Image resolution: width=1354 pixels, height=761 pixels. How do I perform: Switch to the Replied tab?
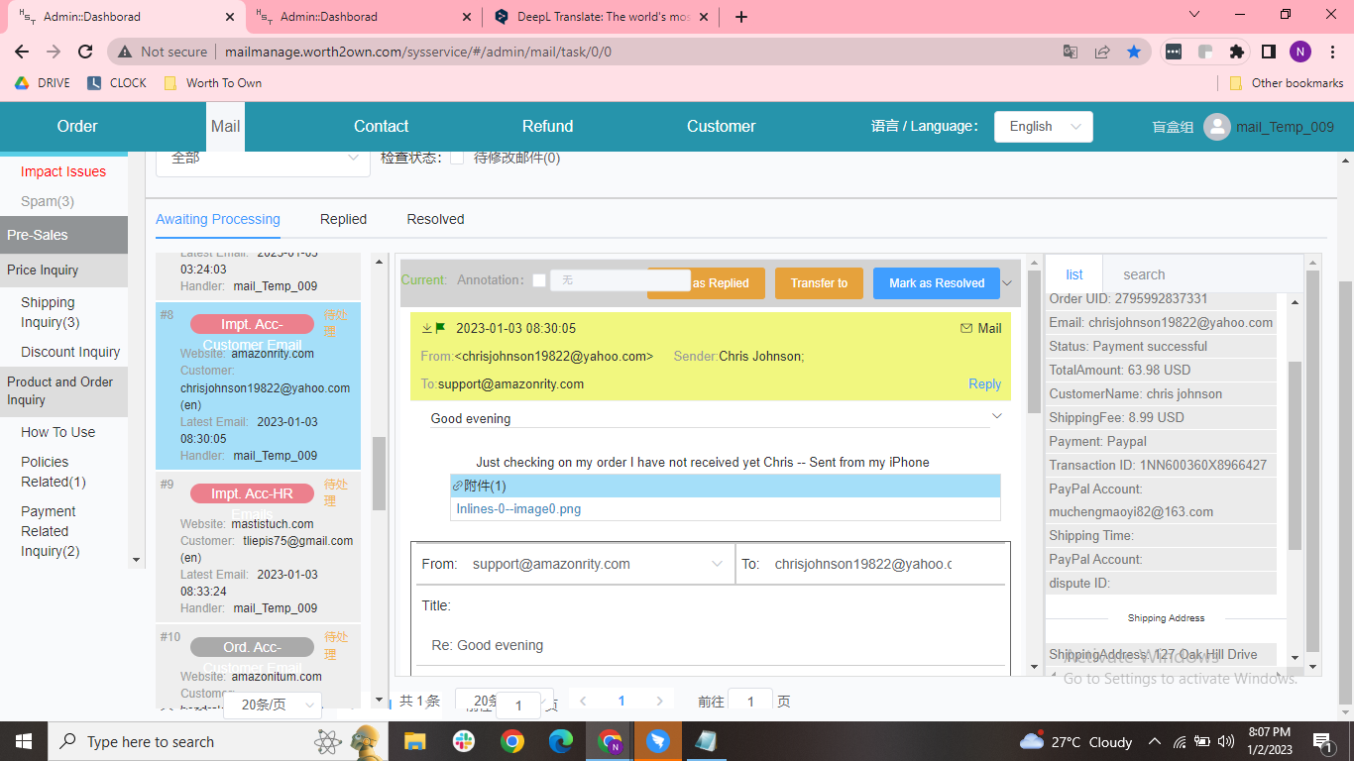[x=343, y=219]
